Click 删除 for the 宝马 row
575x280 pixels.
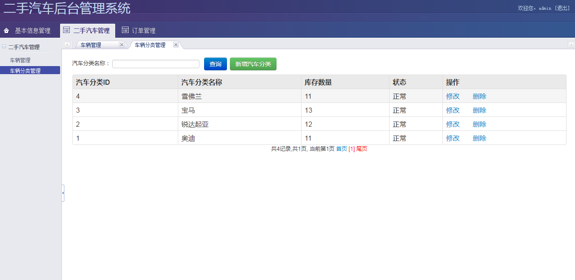pyautogui.click(x=479, y=110)
